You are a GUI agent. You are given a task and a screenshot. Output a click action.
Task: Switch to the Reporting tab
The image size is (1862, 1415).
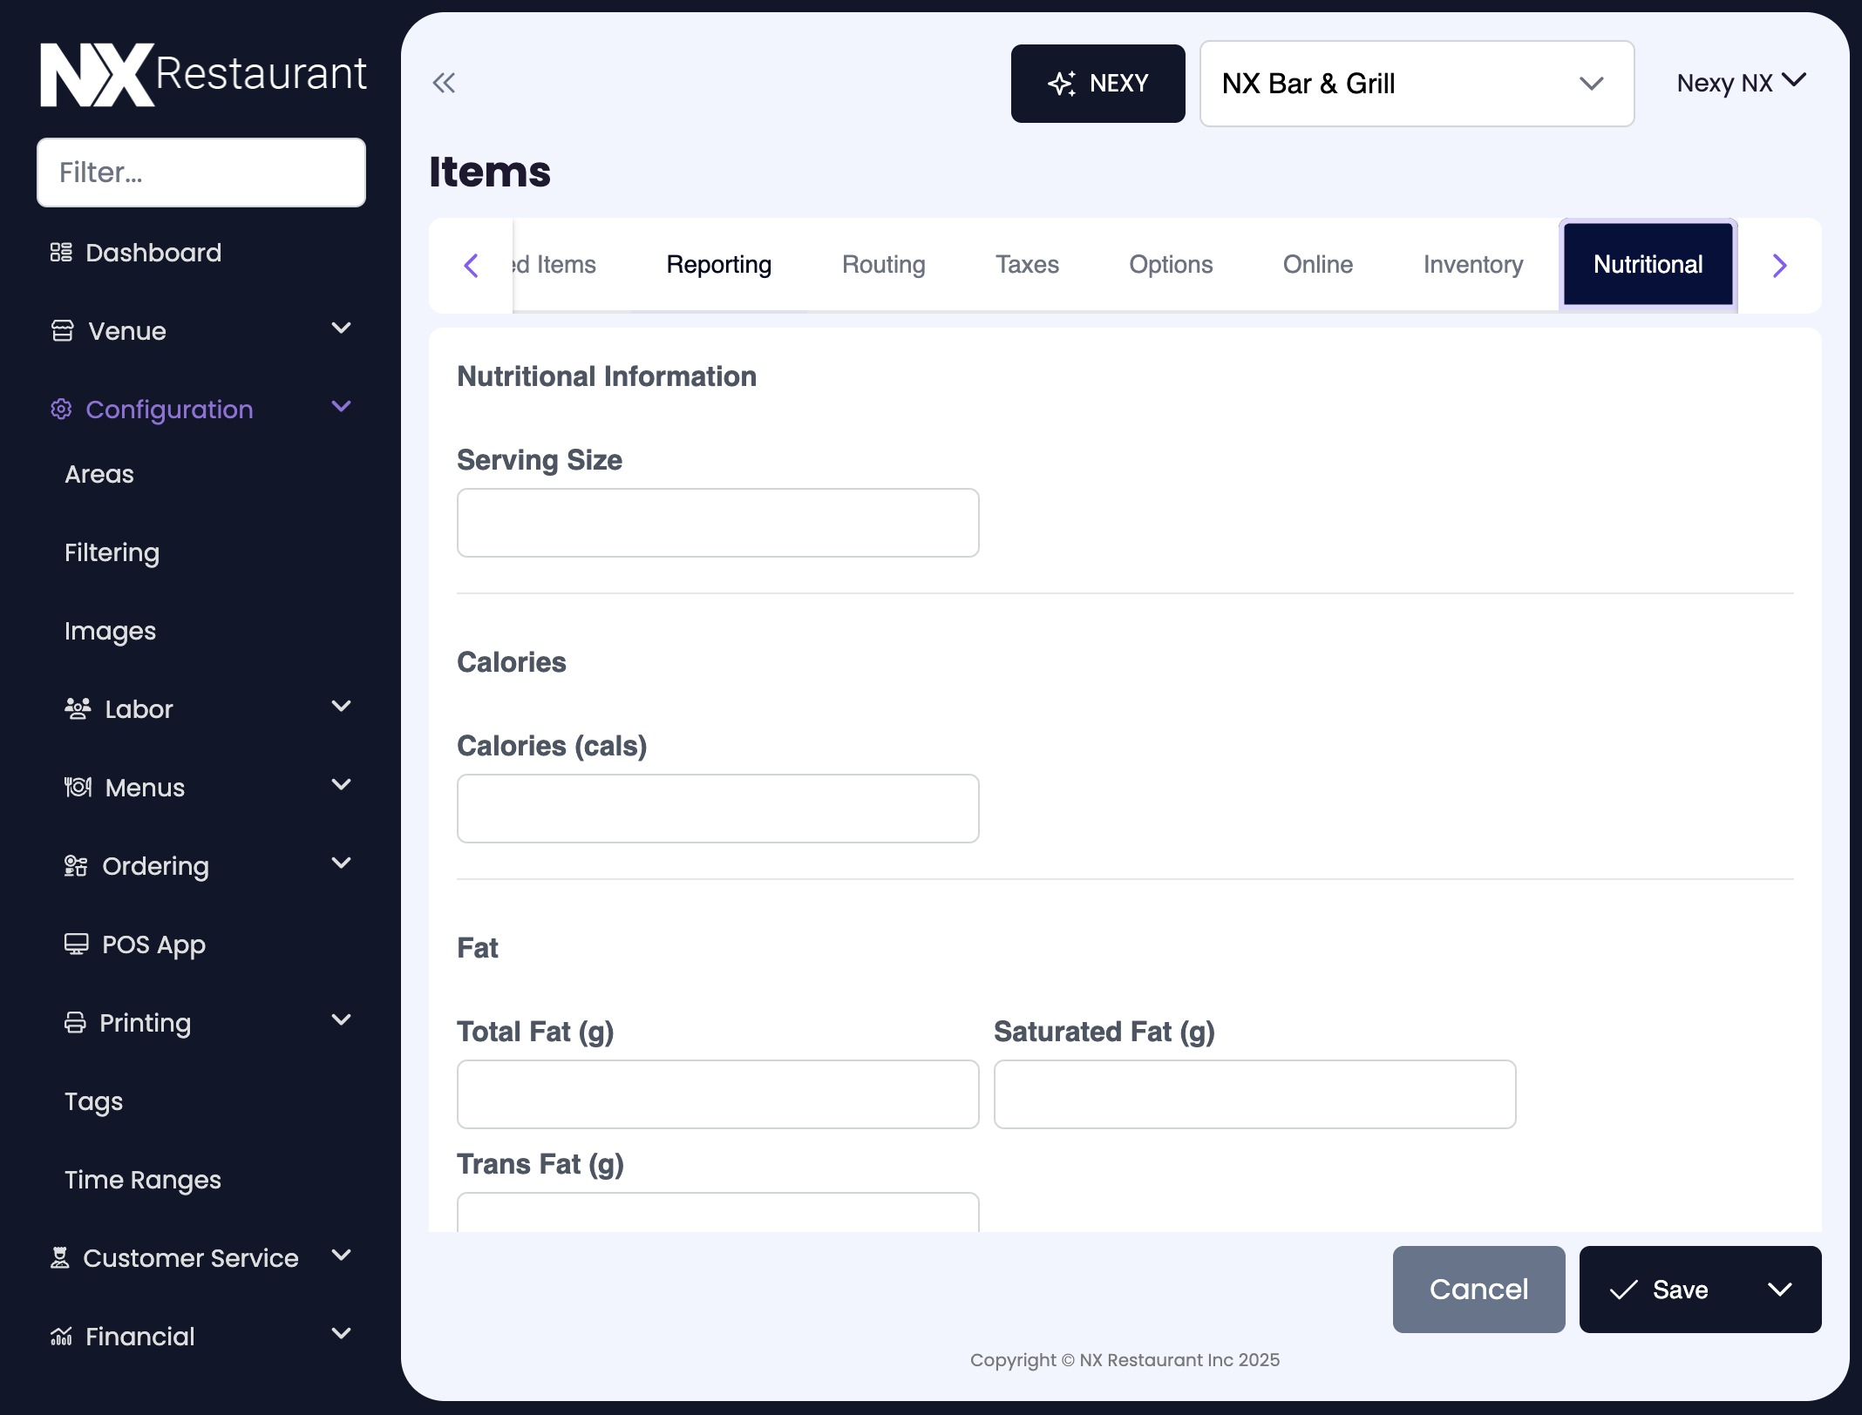click(x=718, y=264)
